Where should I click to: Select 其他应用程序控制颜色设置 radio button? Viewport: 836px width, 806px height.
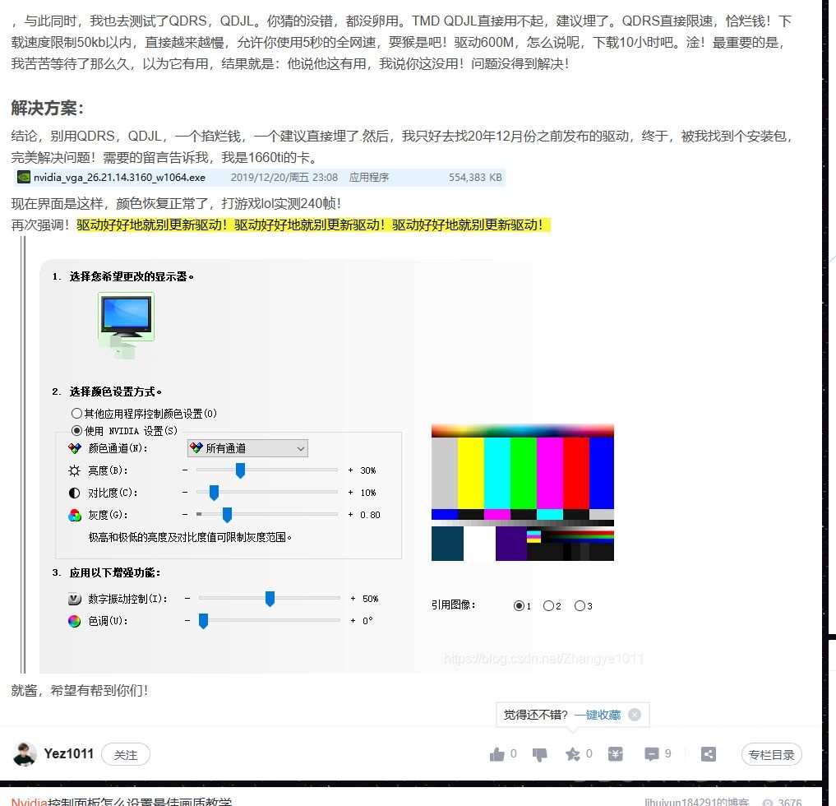(x=76, y=414)
